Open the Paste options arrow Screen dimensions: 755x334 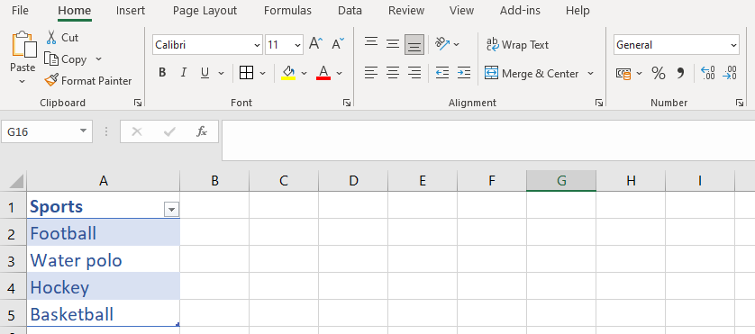click(x=23, y=82)
